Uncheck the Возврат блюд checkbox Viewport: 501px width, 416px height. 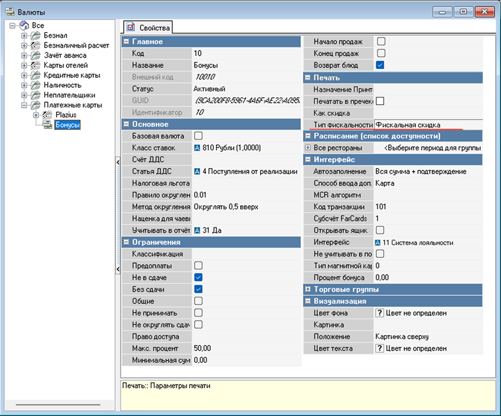point(380,66)
